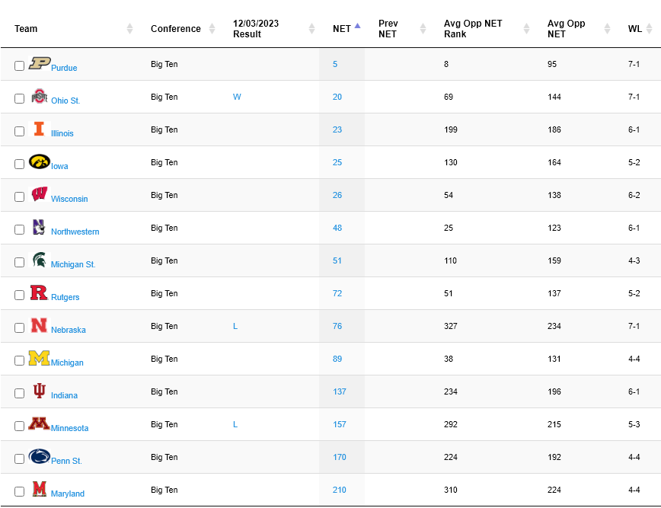The image size is (661, 508).
Task: Click the Iowa Hawkeyes logo
Action: click(x=39, y=161)
